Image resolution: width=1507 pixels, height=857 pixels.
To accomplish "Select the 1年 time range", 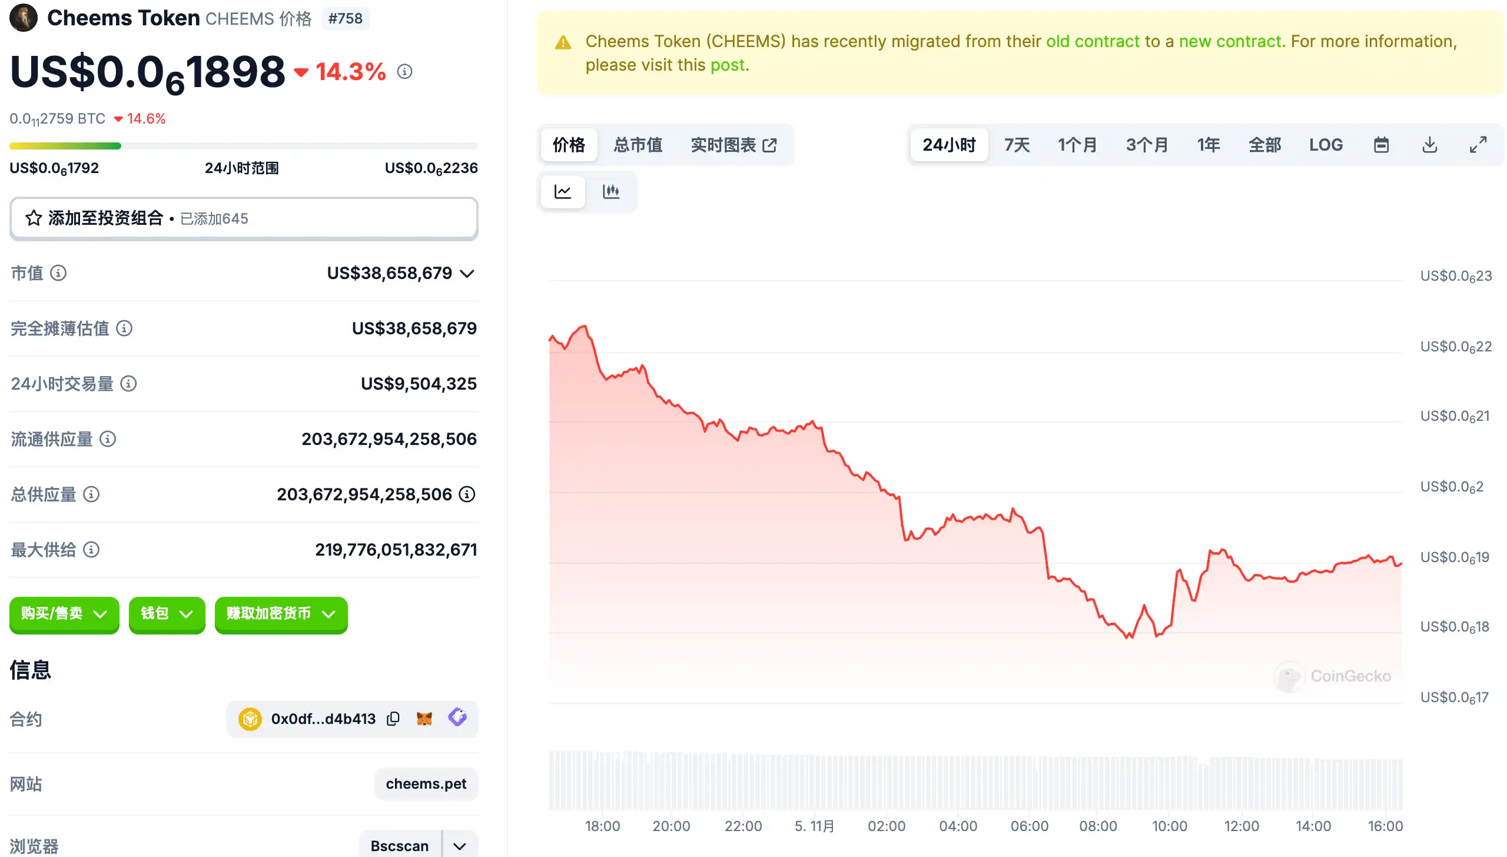I will [1208, 145].
